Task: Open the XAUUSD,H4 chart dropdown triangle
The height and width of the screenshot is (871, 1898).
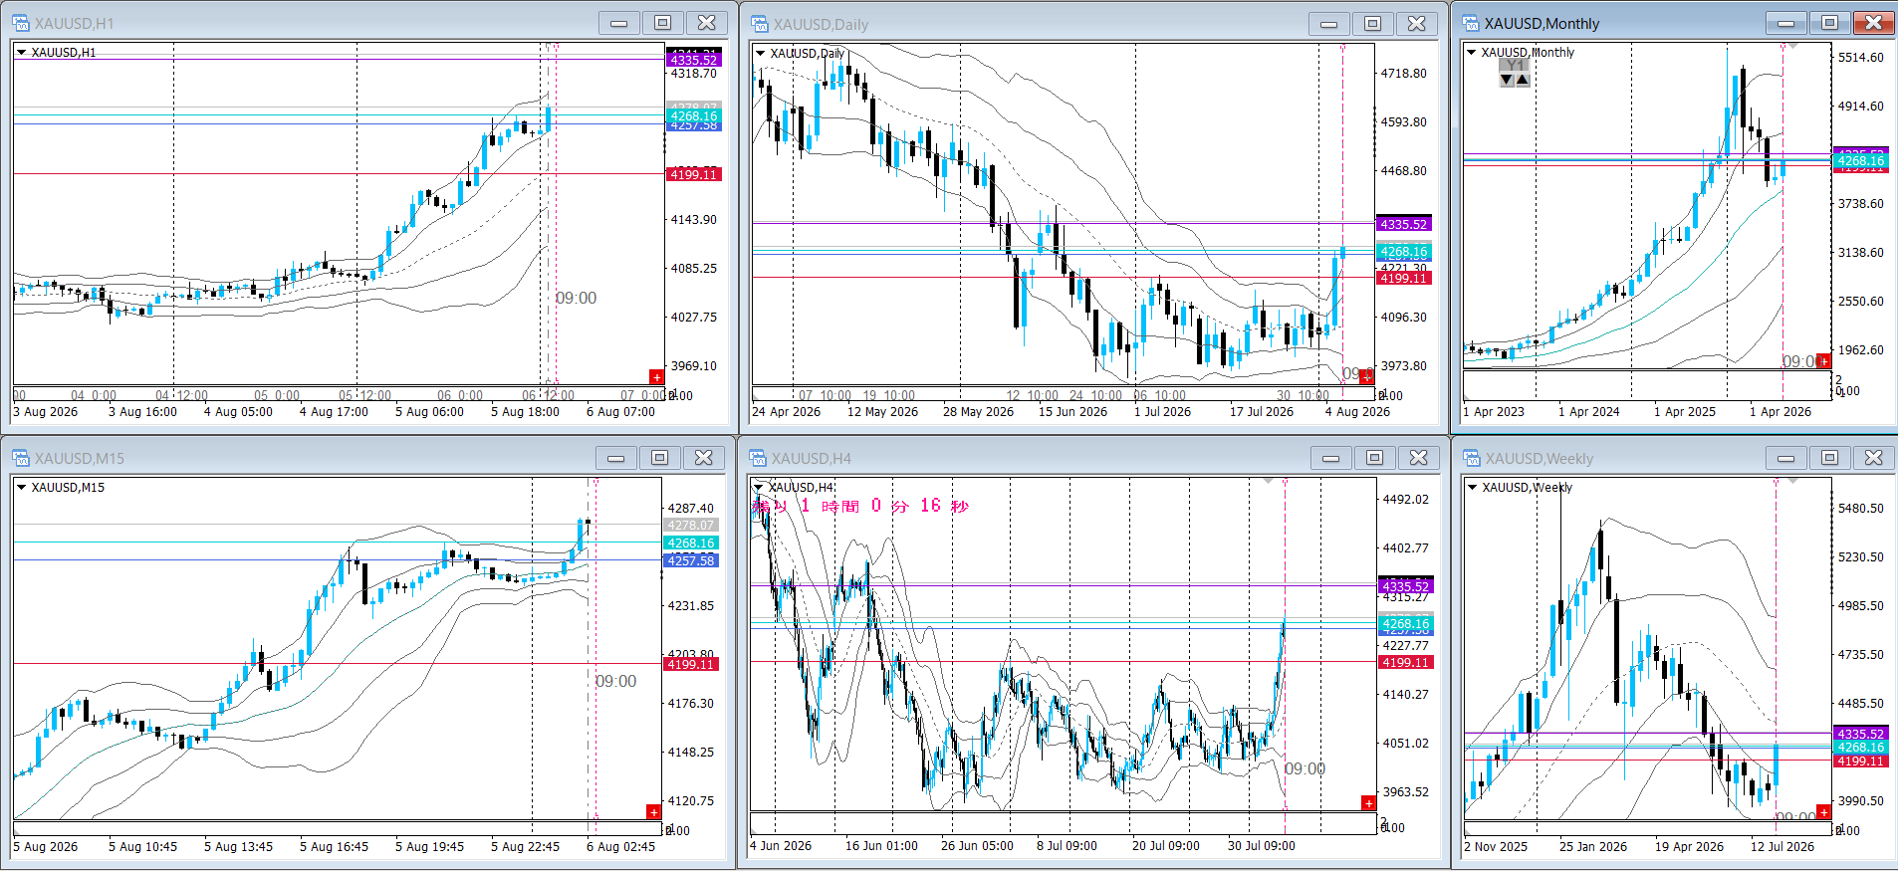Action: pos(759,487)
